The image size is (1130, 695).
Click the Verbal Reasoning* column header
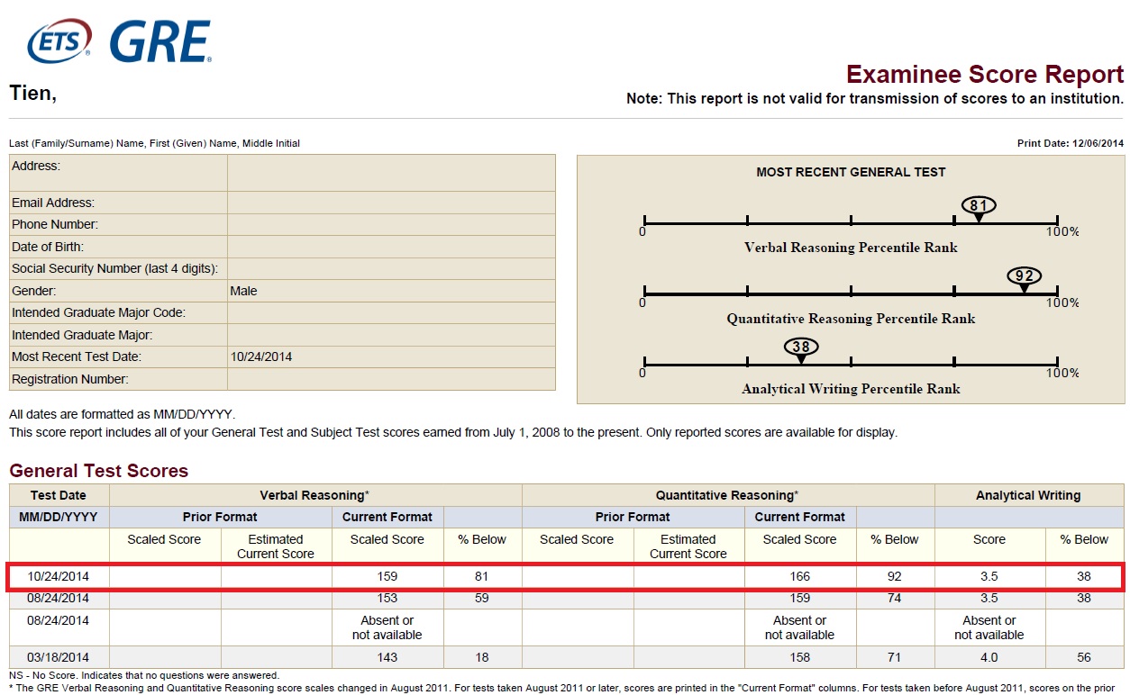tap(314, 495)
